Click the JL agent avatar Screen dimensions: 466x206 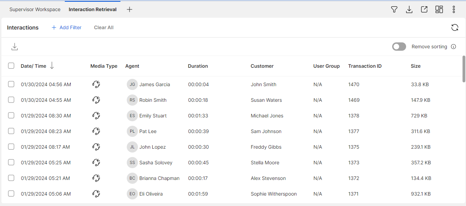pyautogui.click(x=132, y=147)
